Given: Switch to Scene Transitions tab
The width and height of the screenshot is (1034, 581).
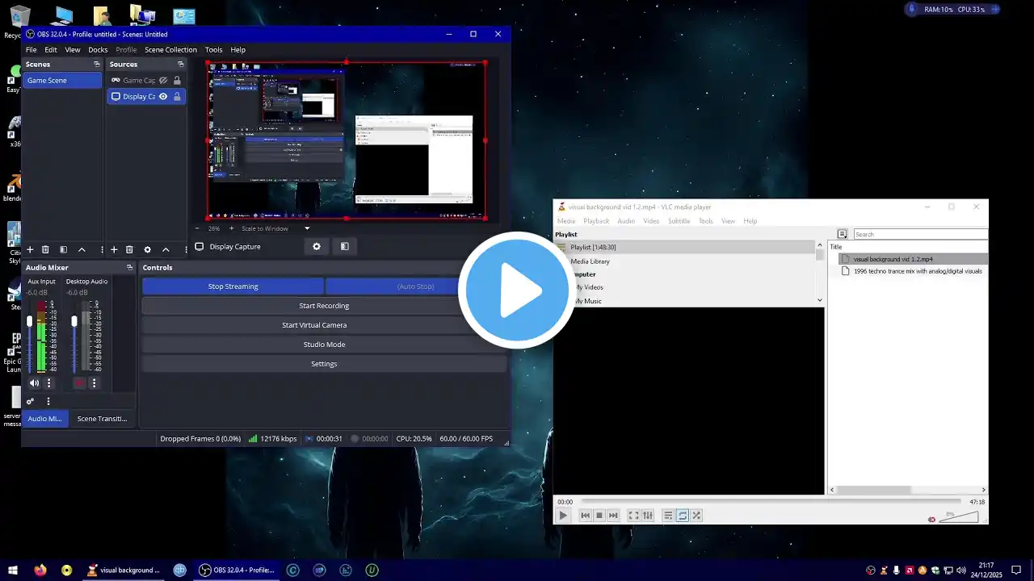Looking at the screenshot, I should point(102,419).
